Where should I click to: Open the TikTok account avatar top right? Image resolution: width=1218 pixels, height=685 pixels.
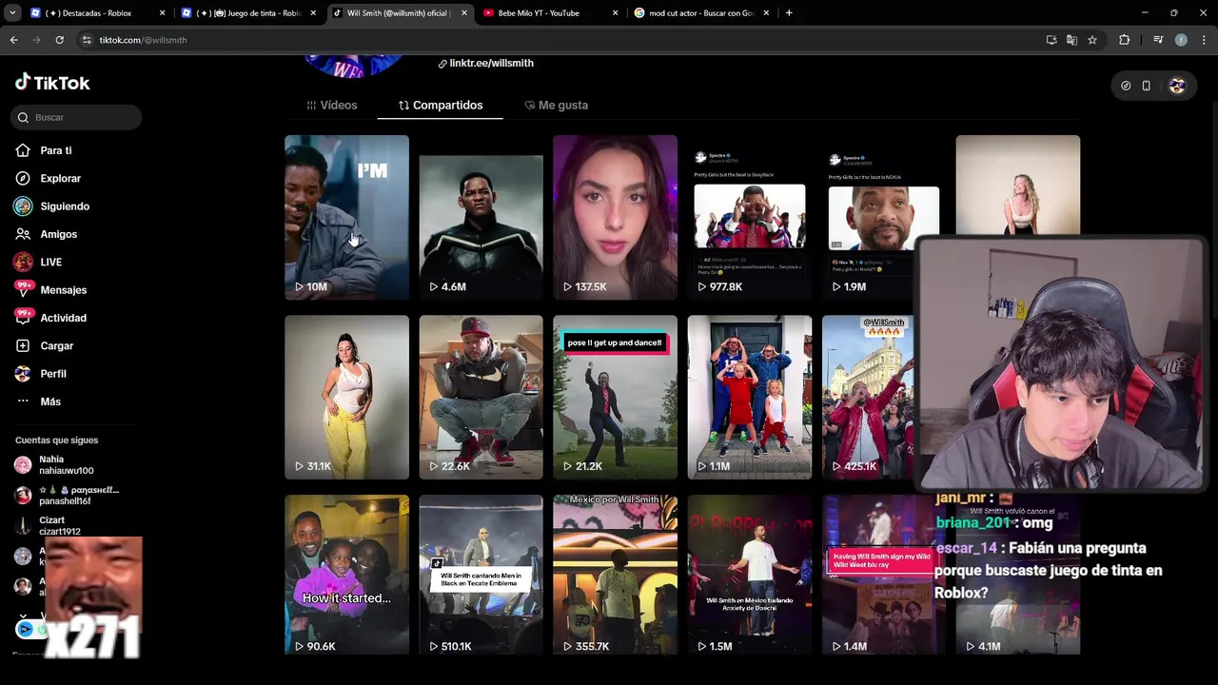coord(1177,86)
